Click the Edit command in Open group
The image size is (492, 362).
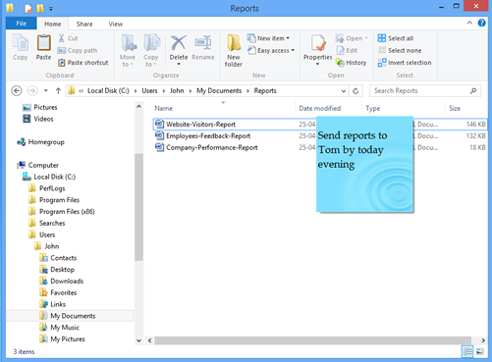point(347,50)
